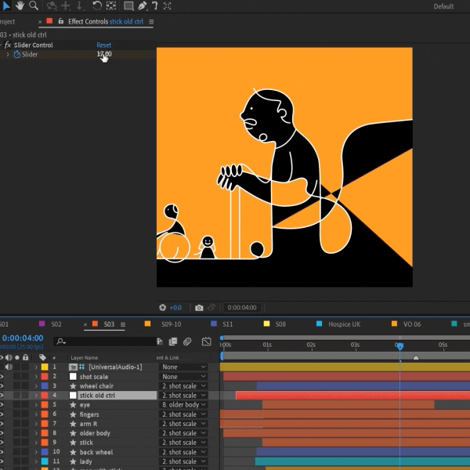Open the Effect Controls panel menu

tap(151, 22)
